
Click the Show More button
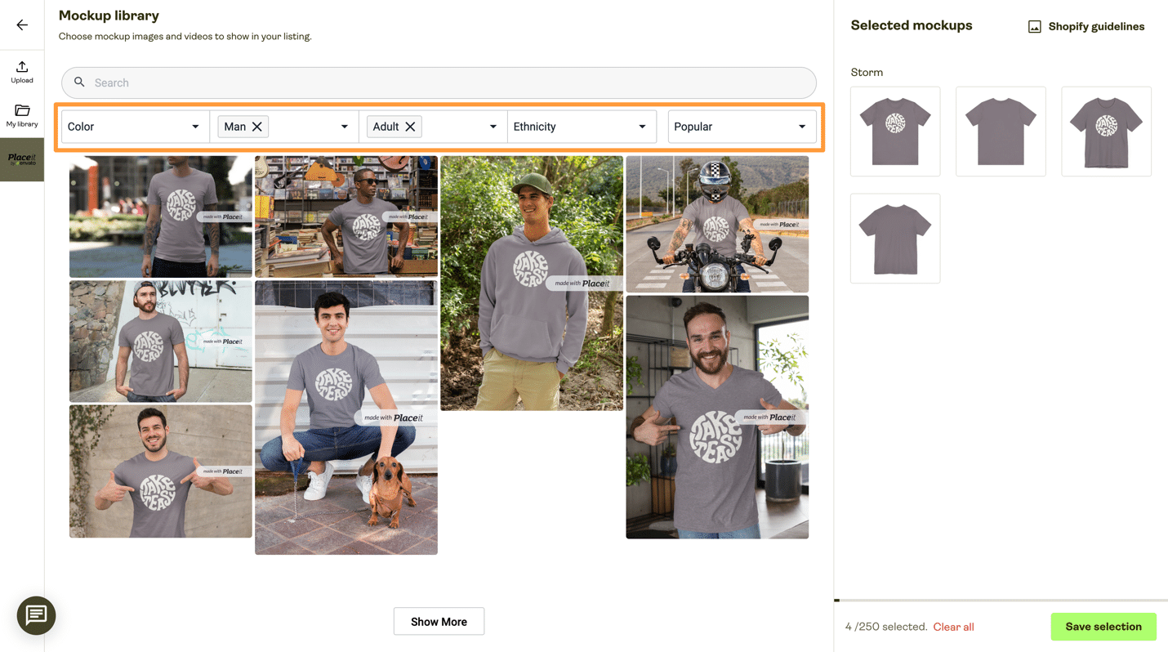point(439,621)
